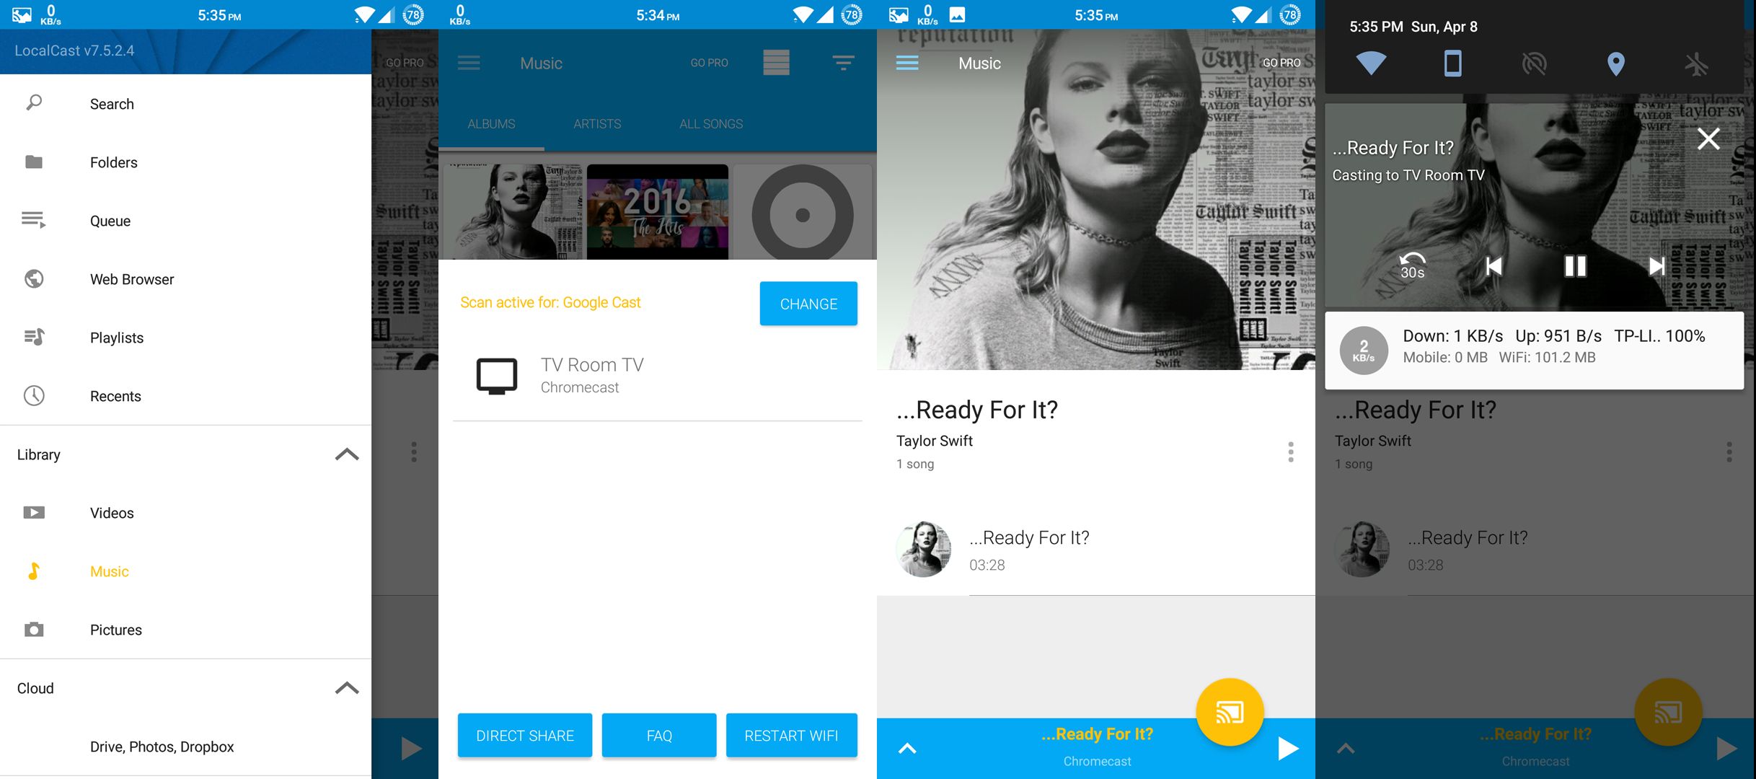Click the FAQ button
The image size is (1756, 779).
pos(659,736)
